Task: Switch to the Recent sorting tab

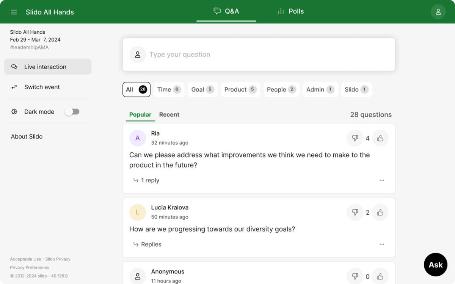Action: 169,114
